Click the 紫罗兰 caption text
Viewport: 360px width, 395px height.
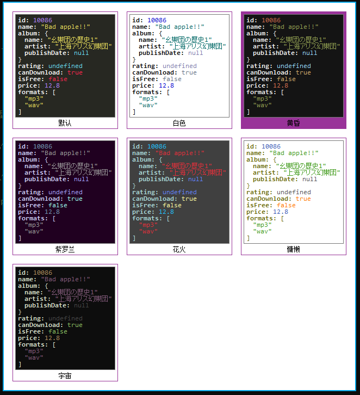(x=65, y=250)
